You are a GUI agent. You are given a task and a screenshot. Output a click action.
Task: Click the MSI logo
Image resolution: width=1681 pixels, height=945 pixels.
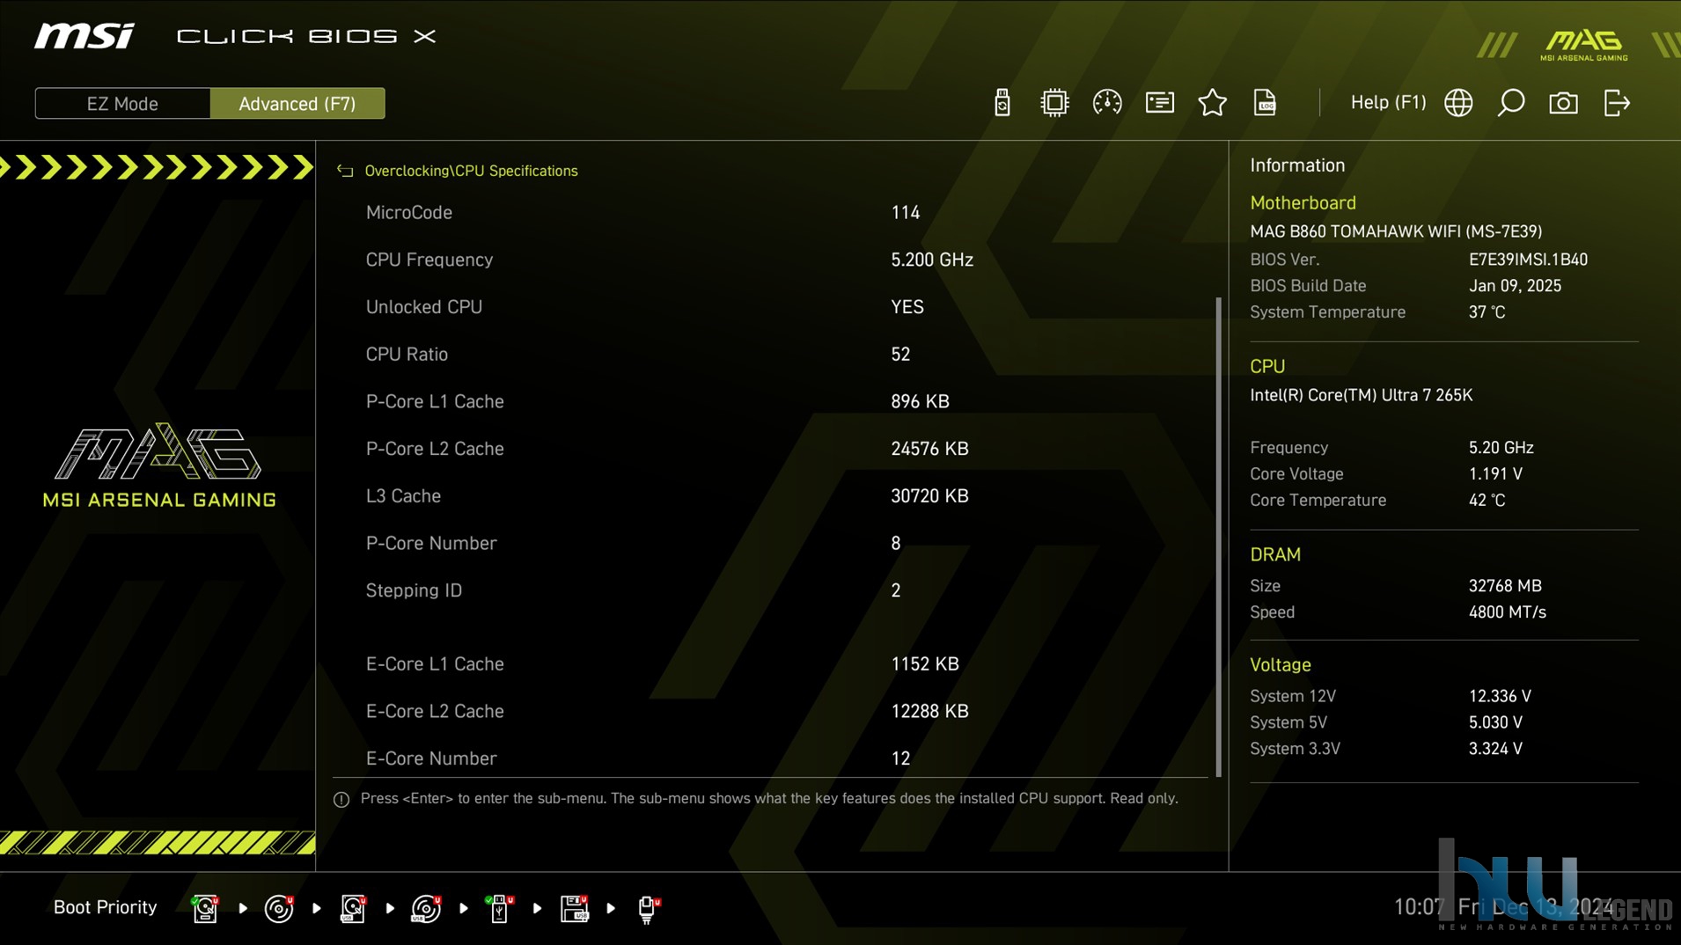(x=84, y=36)
